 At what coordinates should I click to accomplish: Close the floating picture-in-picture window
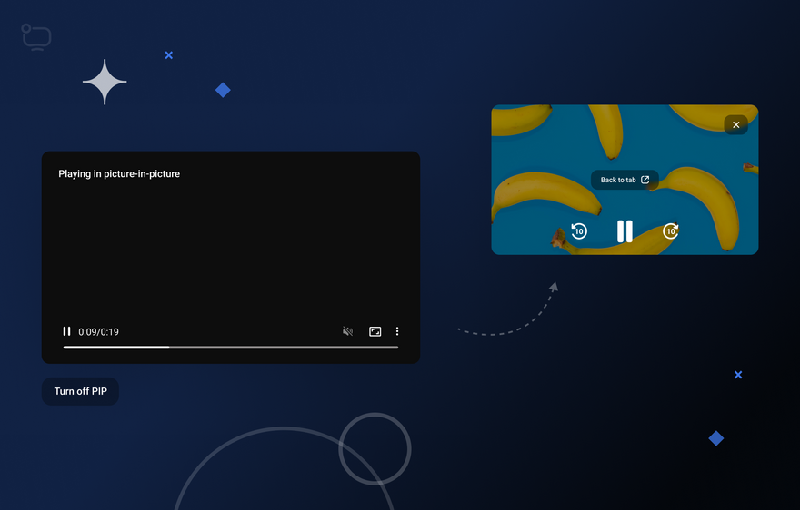coord(735,124)
